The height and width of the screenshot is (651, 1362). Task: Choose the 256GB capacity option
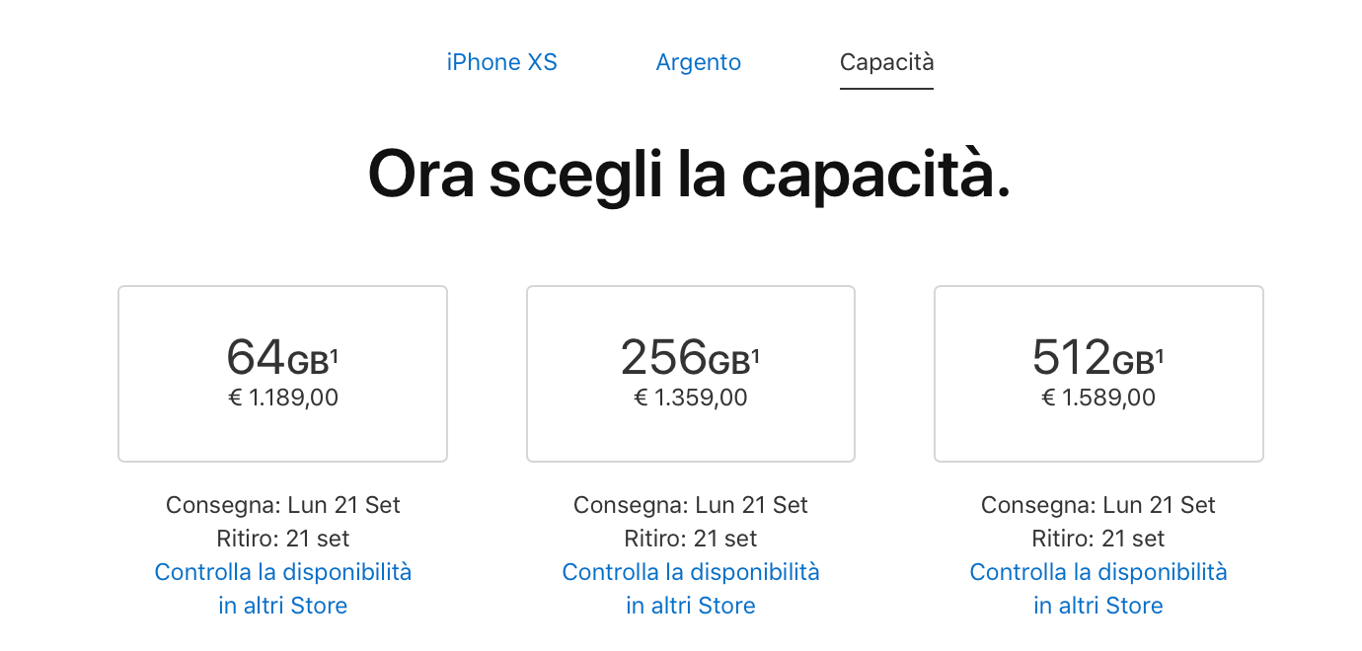(690, 374)
